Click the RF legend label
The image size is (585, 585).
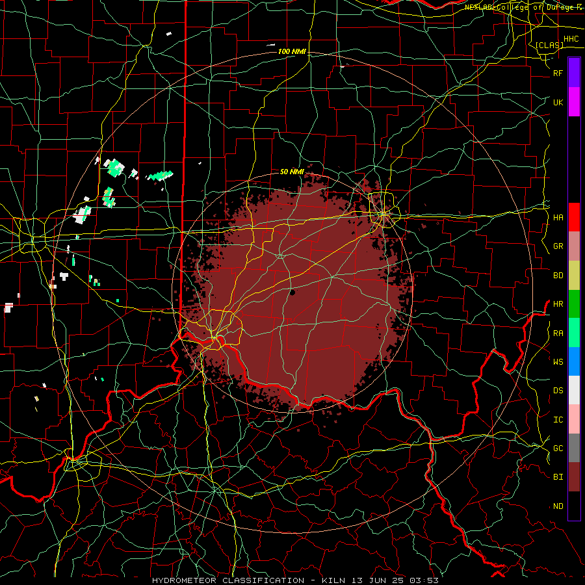pos(558,73)
